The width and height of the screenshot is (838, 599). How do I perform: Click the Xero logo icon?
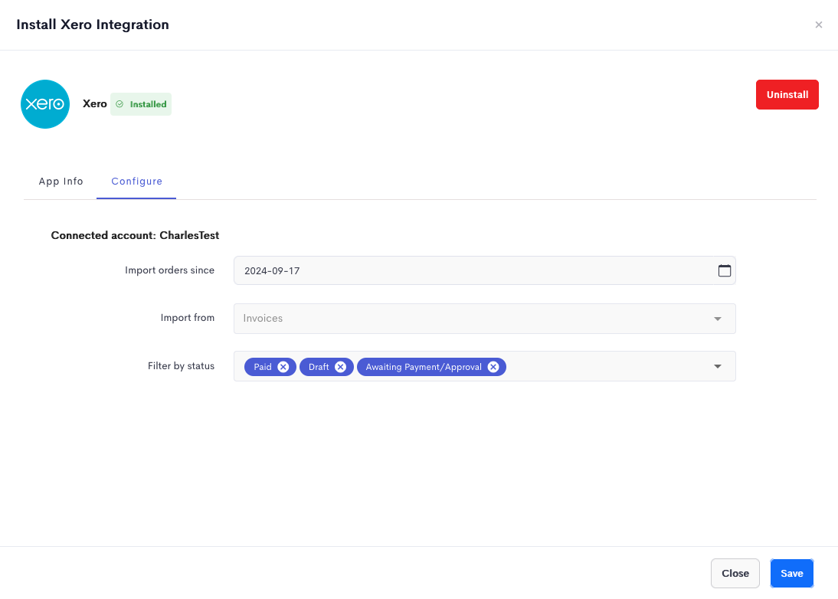45,104
